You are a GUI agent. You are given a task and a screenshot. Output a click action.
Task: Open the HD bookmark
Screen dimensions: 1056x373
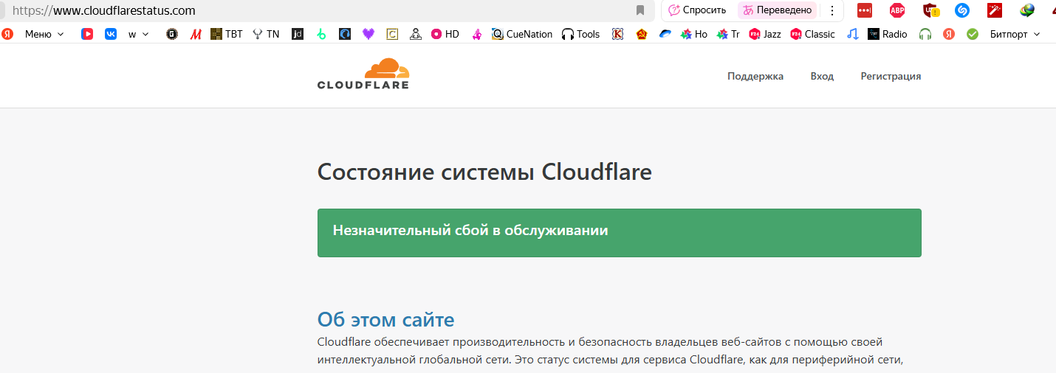(x=445, y=34)
